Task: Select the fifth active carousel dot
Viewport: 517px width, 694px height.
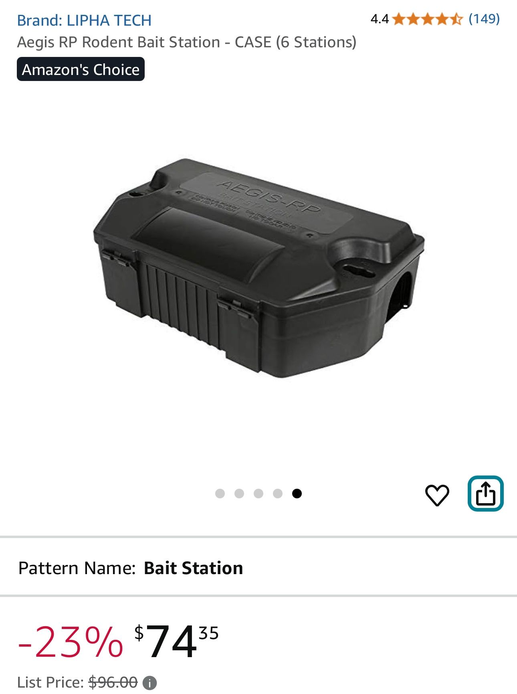Action: pos(297,494)
